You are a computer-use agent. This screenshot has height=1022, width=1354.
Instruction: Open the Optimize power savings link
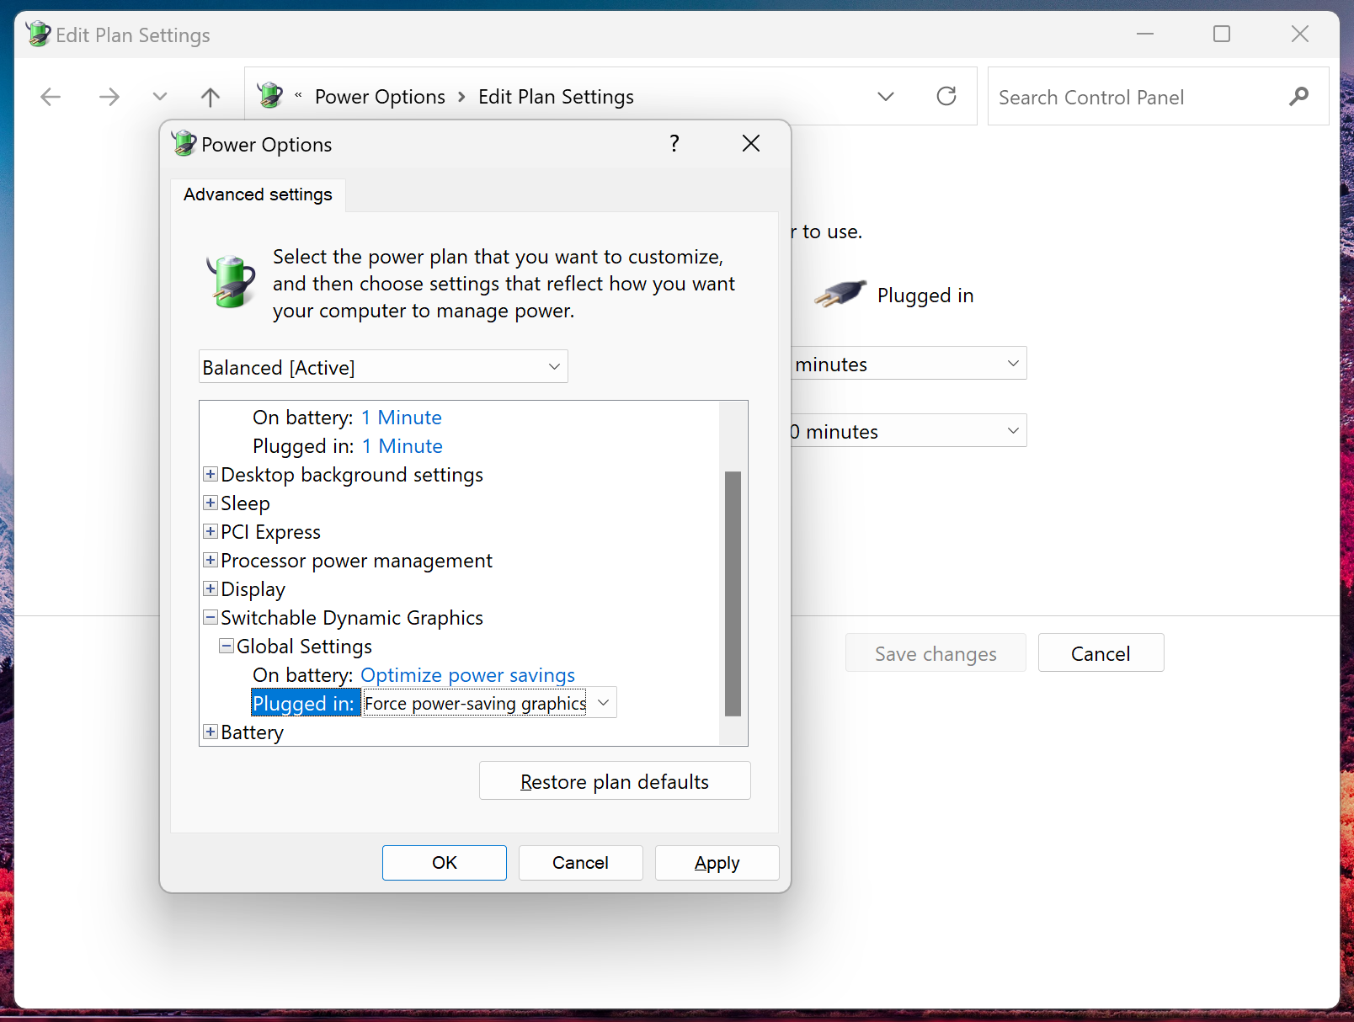467,674
